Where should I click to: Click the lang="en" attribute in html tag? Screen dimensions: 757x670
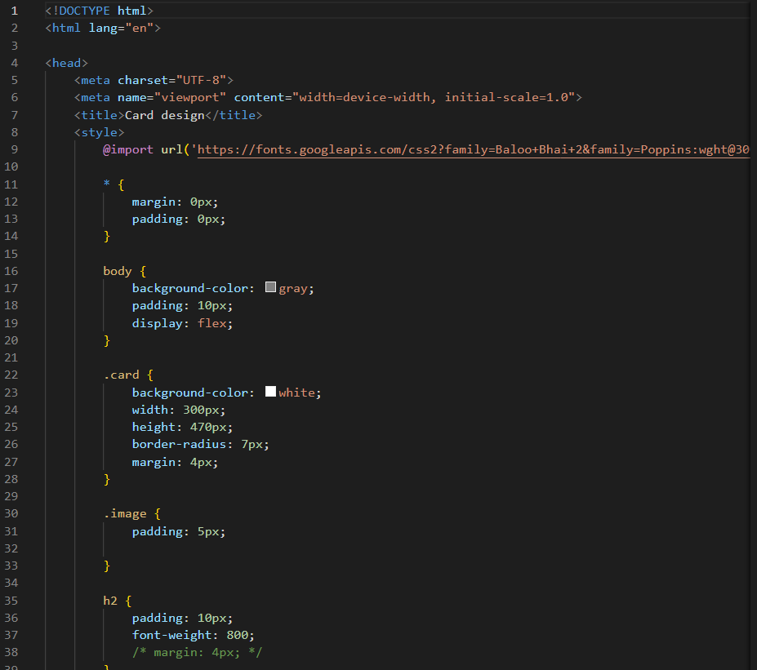(x=121, y=28)
